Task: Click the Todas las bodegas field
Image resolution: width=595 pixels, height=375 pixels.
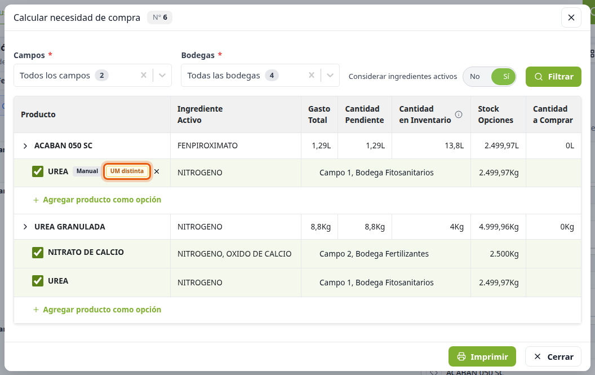Action: 260,75
